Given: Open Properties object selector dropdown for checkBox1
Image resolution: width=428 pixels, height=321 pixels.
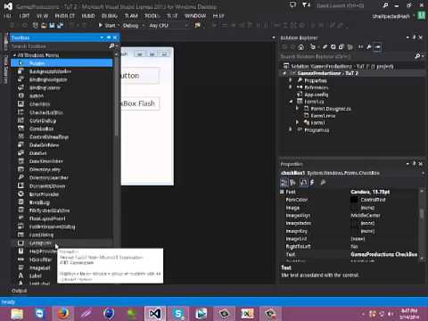Looking at the screenshot, I should pos(423,173).
